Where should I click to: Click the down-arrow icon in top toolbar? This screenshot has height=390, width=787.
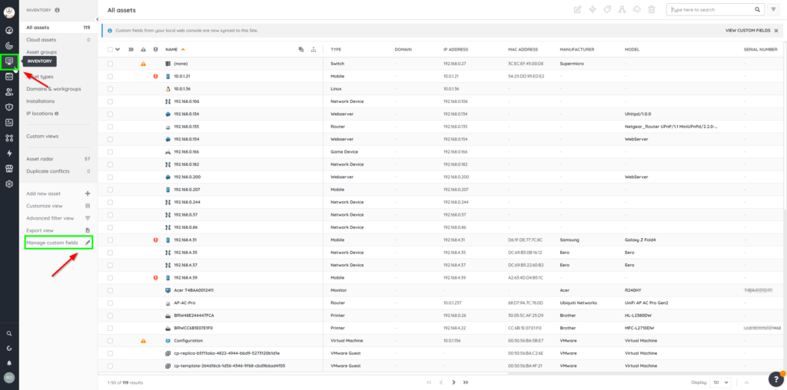(593, 9)
